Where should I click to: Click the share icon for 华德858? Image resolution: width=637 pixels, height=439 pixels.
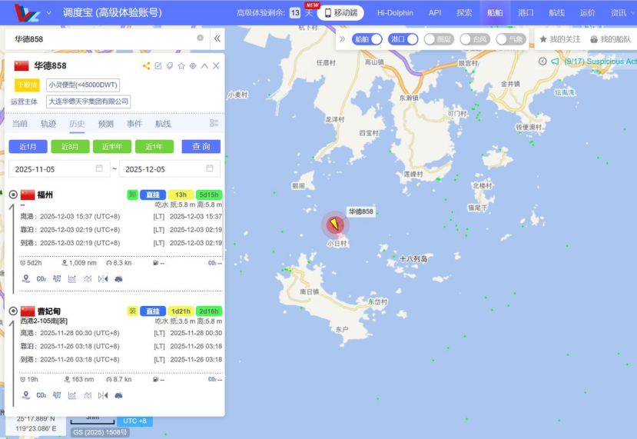tap(146, 66)
